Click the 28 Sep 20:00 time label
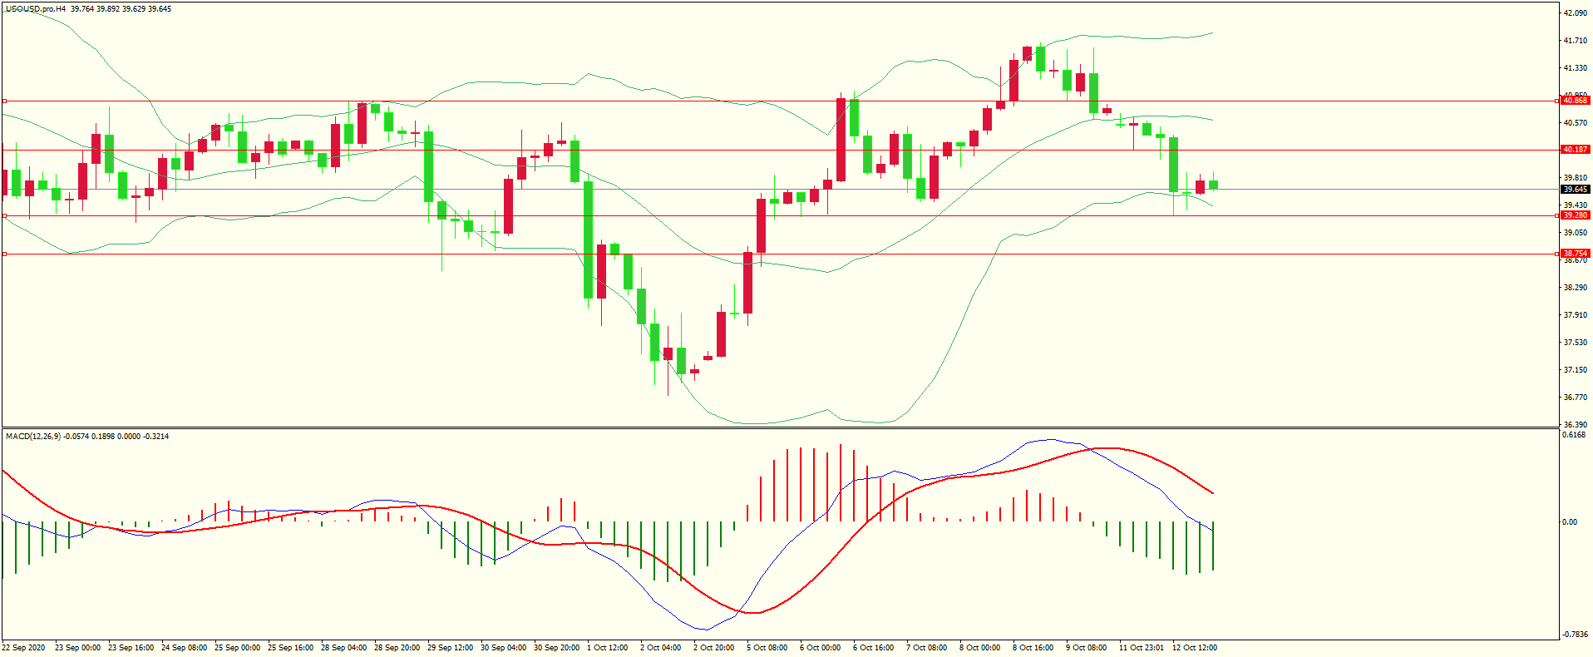The width and height of the screenshot is (1593, 657). (397, 648)
